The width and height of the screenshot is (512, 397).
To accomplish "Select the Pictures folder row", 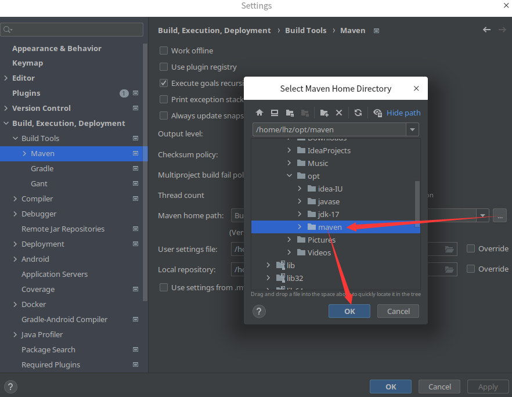I will coord(336,240).
